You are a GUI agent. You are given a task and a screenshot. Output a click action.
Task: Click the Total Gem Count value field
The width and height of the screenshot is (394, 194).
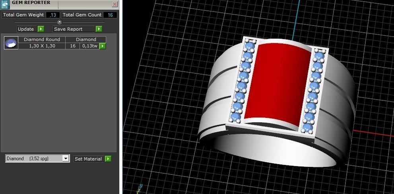(x=110, y=15)
